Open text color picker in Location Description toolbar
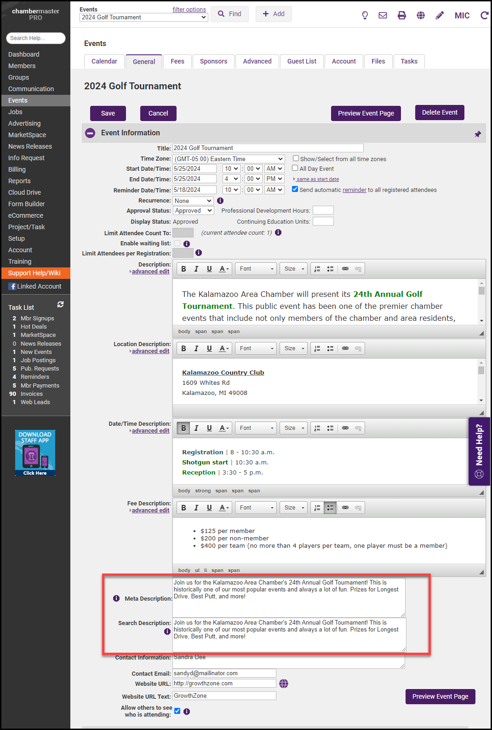 [224, 348]
